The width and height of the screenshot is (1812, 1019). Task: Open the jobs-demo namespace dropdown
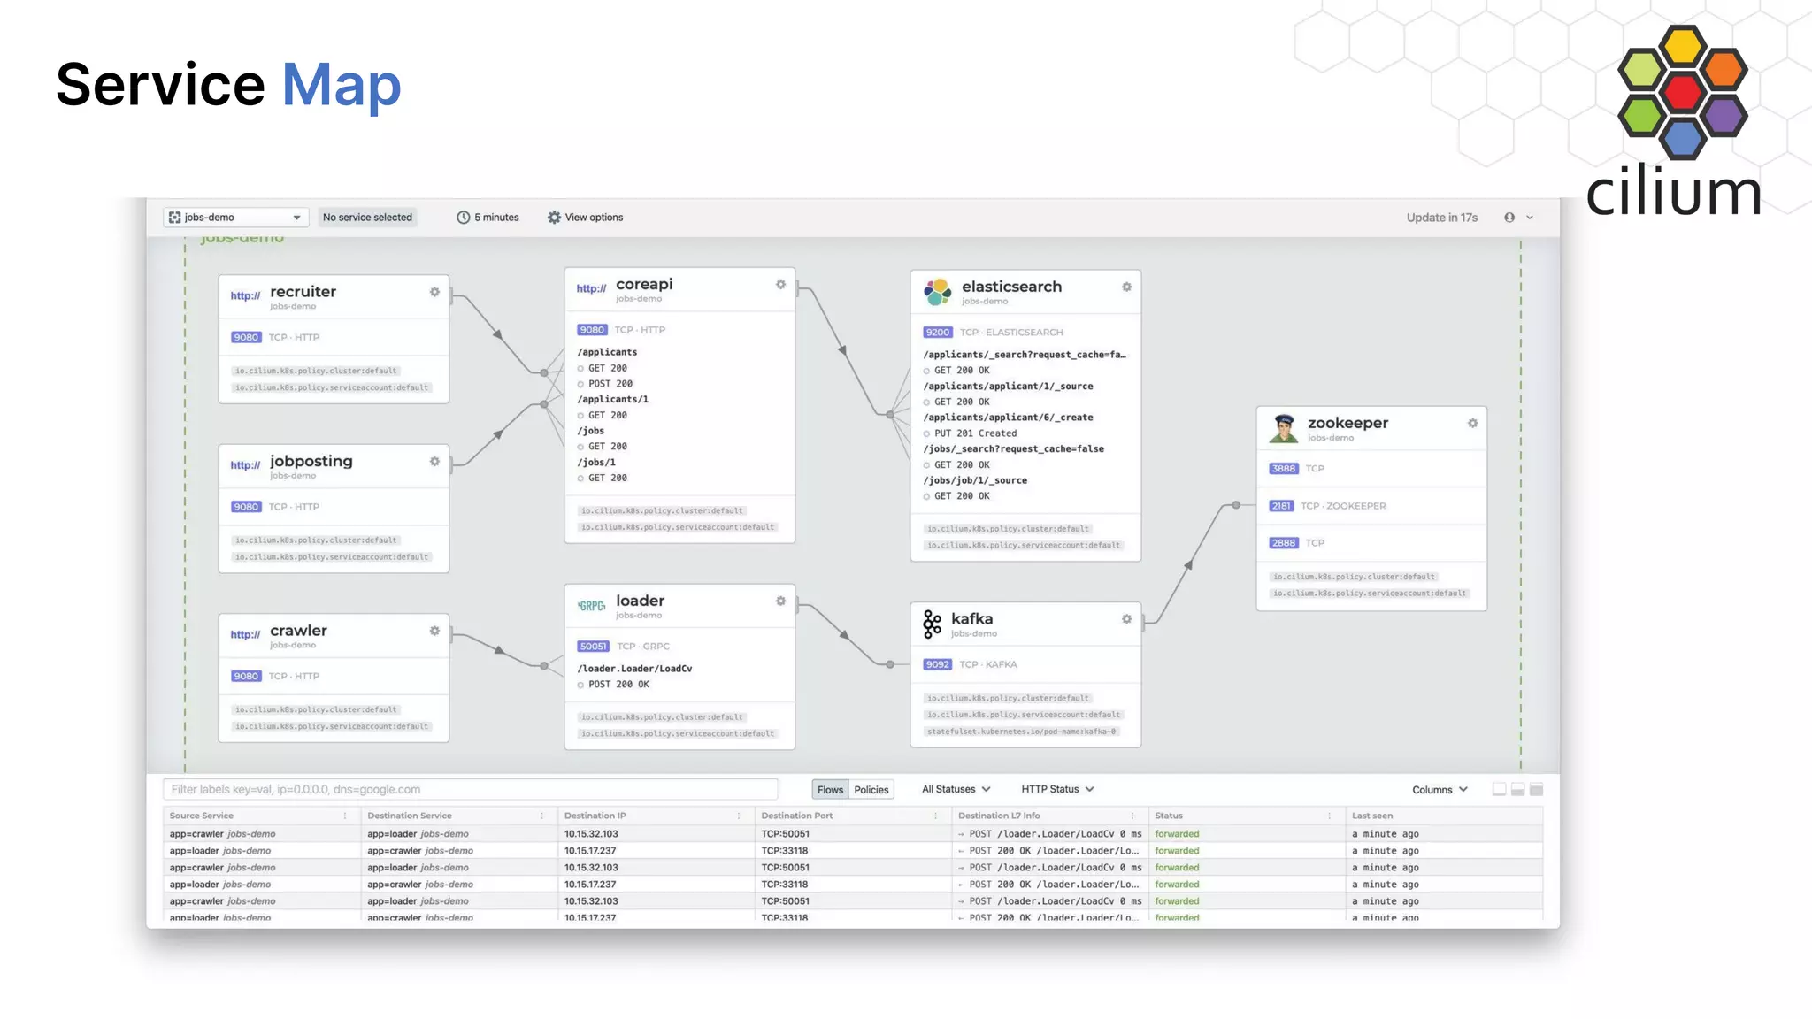(235, 218)
